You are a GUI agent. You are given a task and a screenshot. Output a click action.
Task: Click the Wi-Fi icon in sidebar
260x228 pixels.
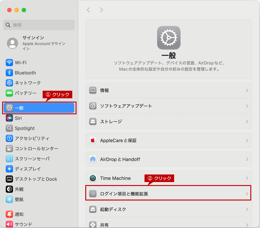9,63
